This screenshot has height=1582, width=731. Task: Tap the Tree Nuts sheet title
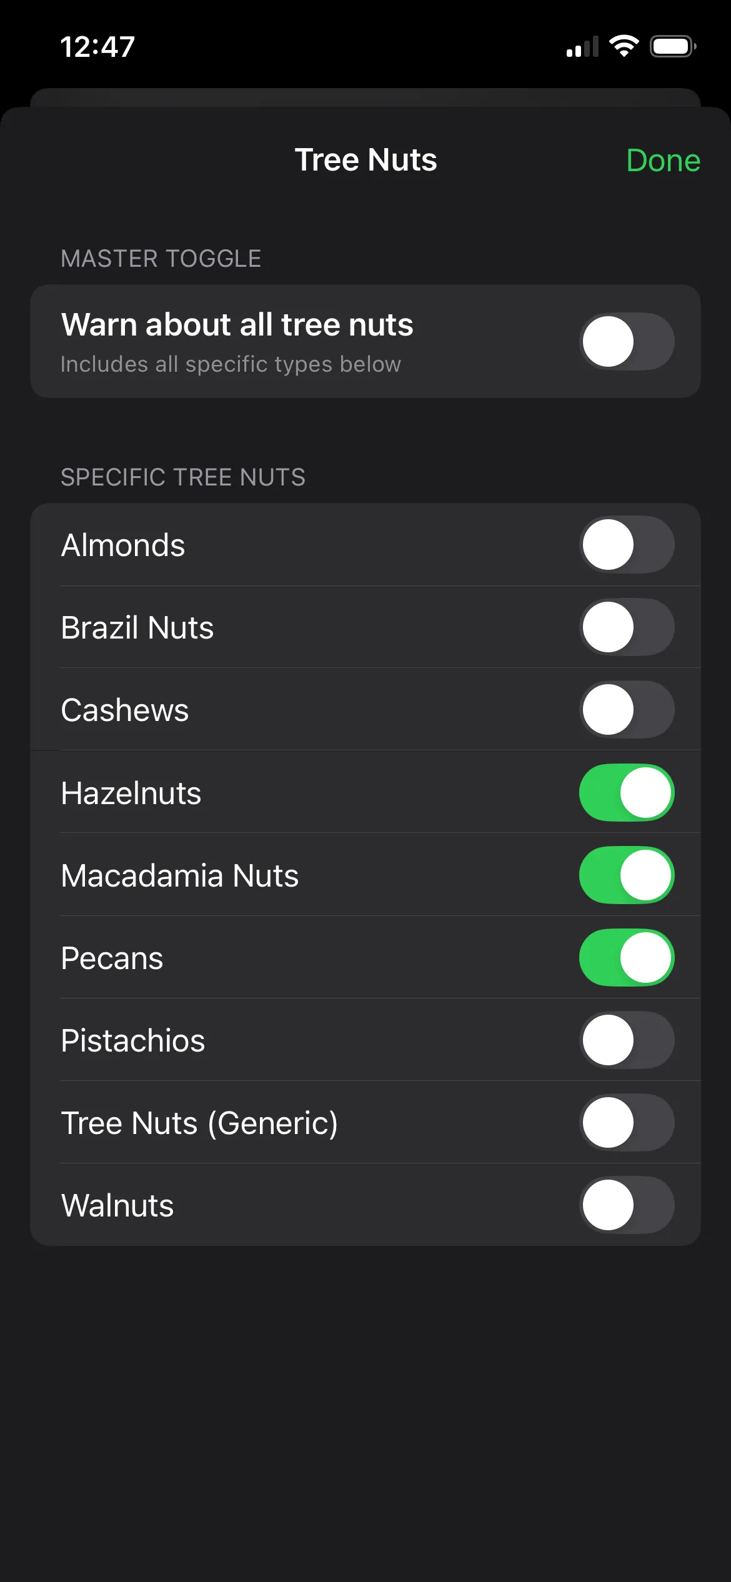(x=365, y=160)
